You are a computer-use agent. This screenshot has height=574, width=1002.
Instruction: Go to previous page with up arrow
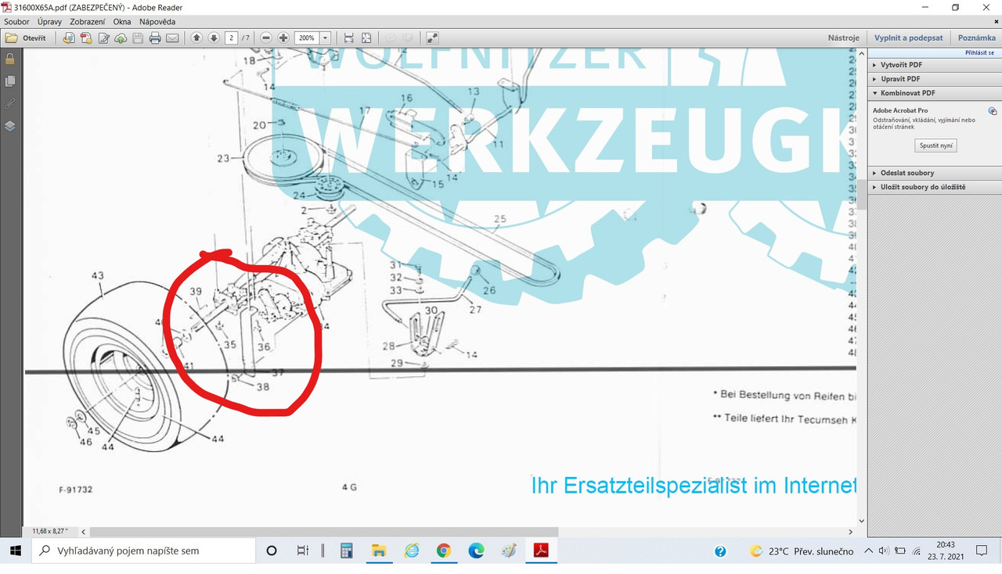pos(196,38)
